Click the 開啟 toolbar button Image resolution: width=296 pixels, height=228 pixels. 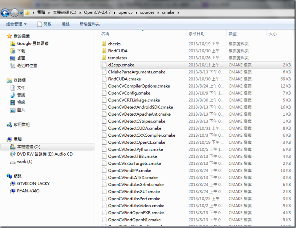click(x=45, y=24)
